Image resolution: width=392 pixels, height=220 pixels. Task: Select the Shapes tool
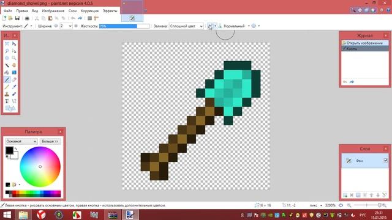pos(10,109)
